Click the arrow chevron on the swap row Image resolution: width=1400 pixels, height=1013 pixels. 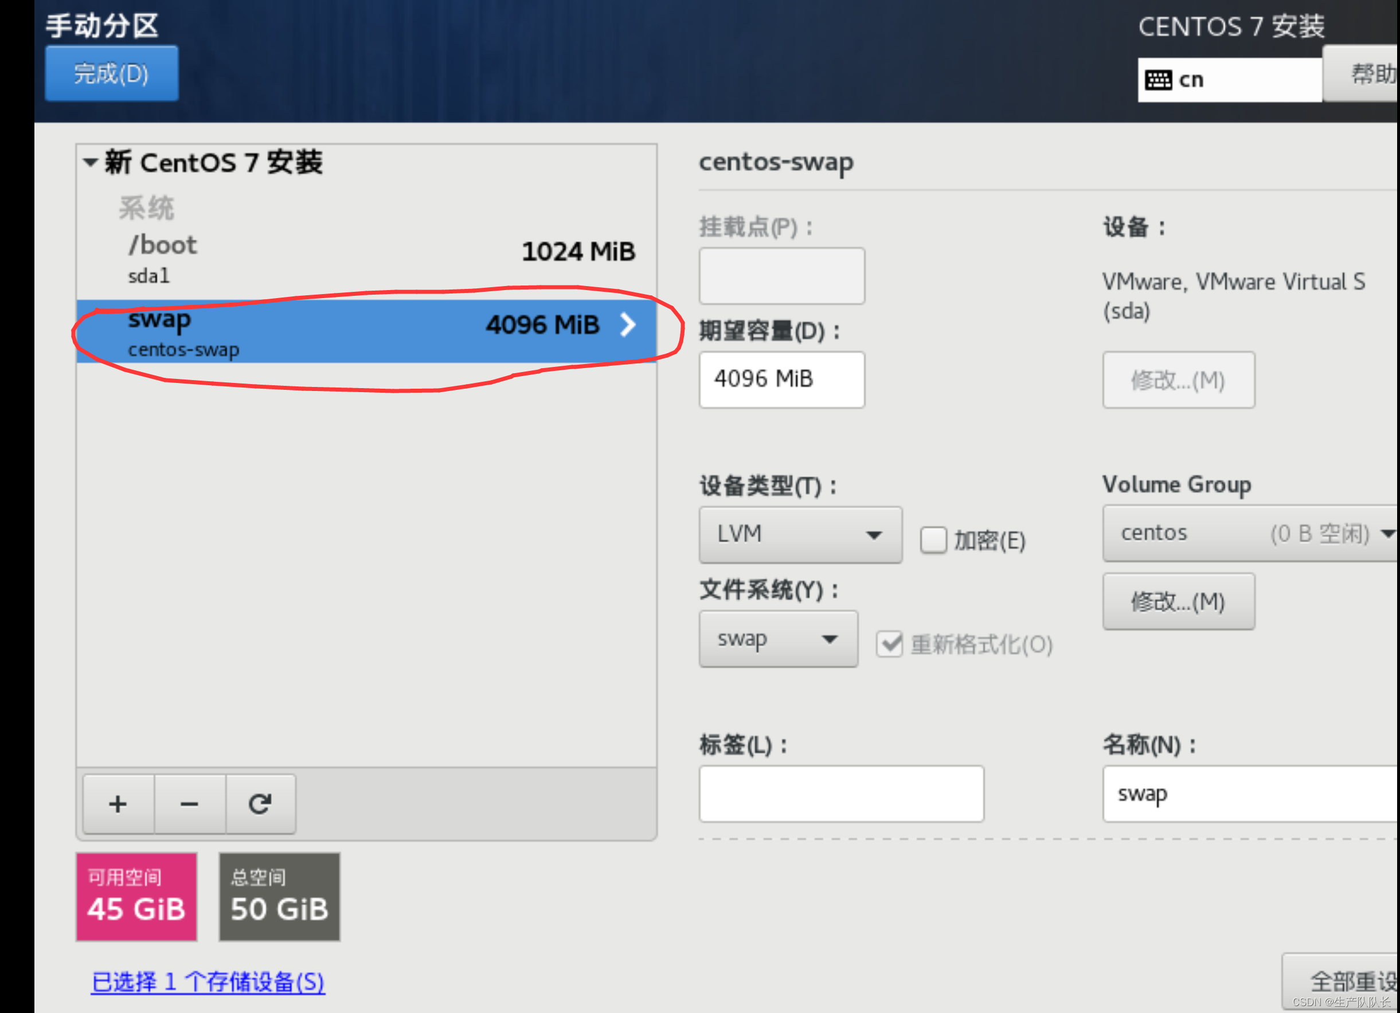tap(628, 325)
